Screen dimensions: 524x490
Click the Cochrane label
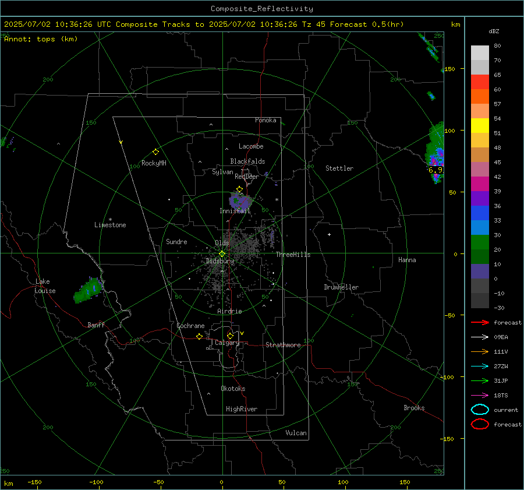(190, 326)
